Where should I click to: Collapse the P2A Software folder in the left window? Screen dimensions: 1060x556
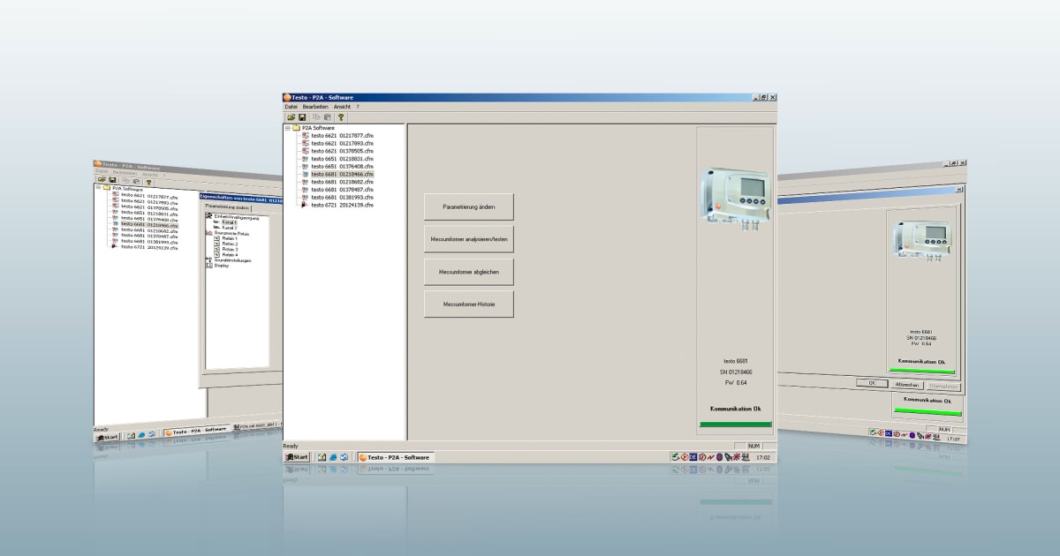[x=97, y=187]
